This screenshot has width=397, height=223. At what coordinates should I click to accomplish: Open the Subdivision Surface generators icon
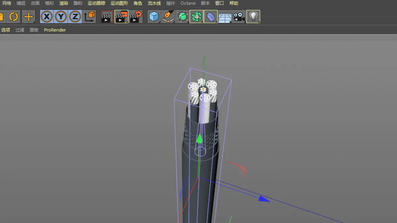[182, 17]
